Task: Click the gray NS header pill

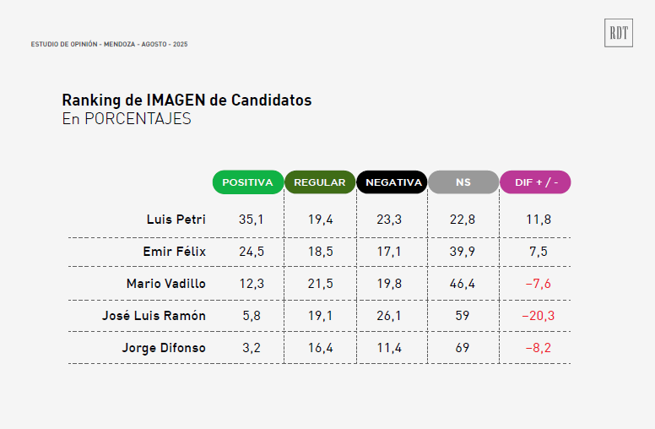Action: [x=463, y=182]
